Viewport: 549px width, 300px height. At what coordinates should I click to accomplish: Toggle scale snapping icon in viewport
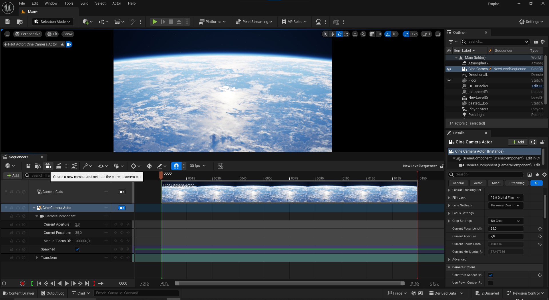406,34
